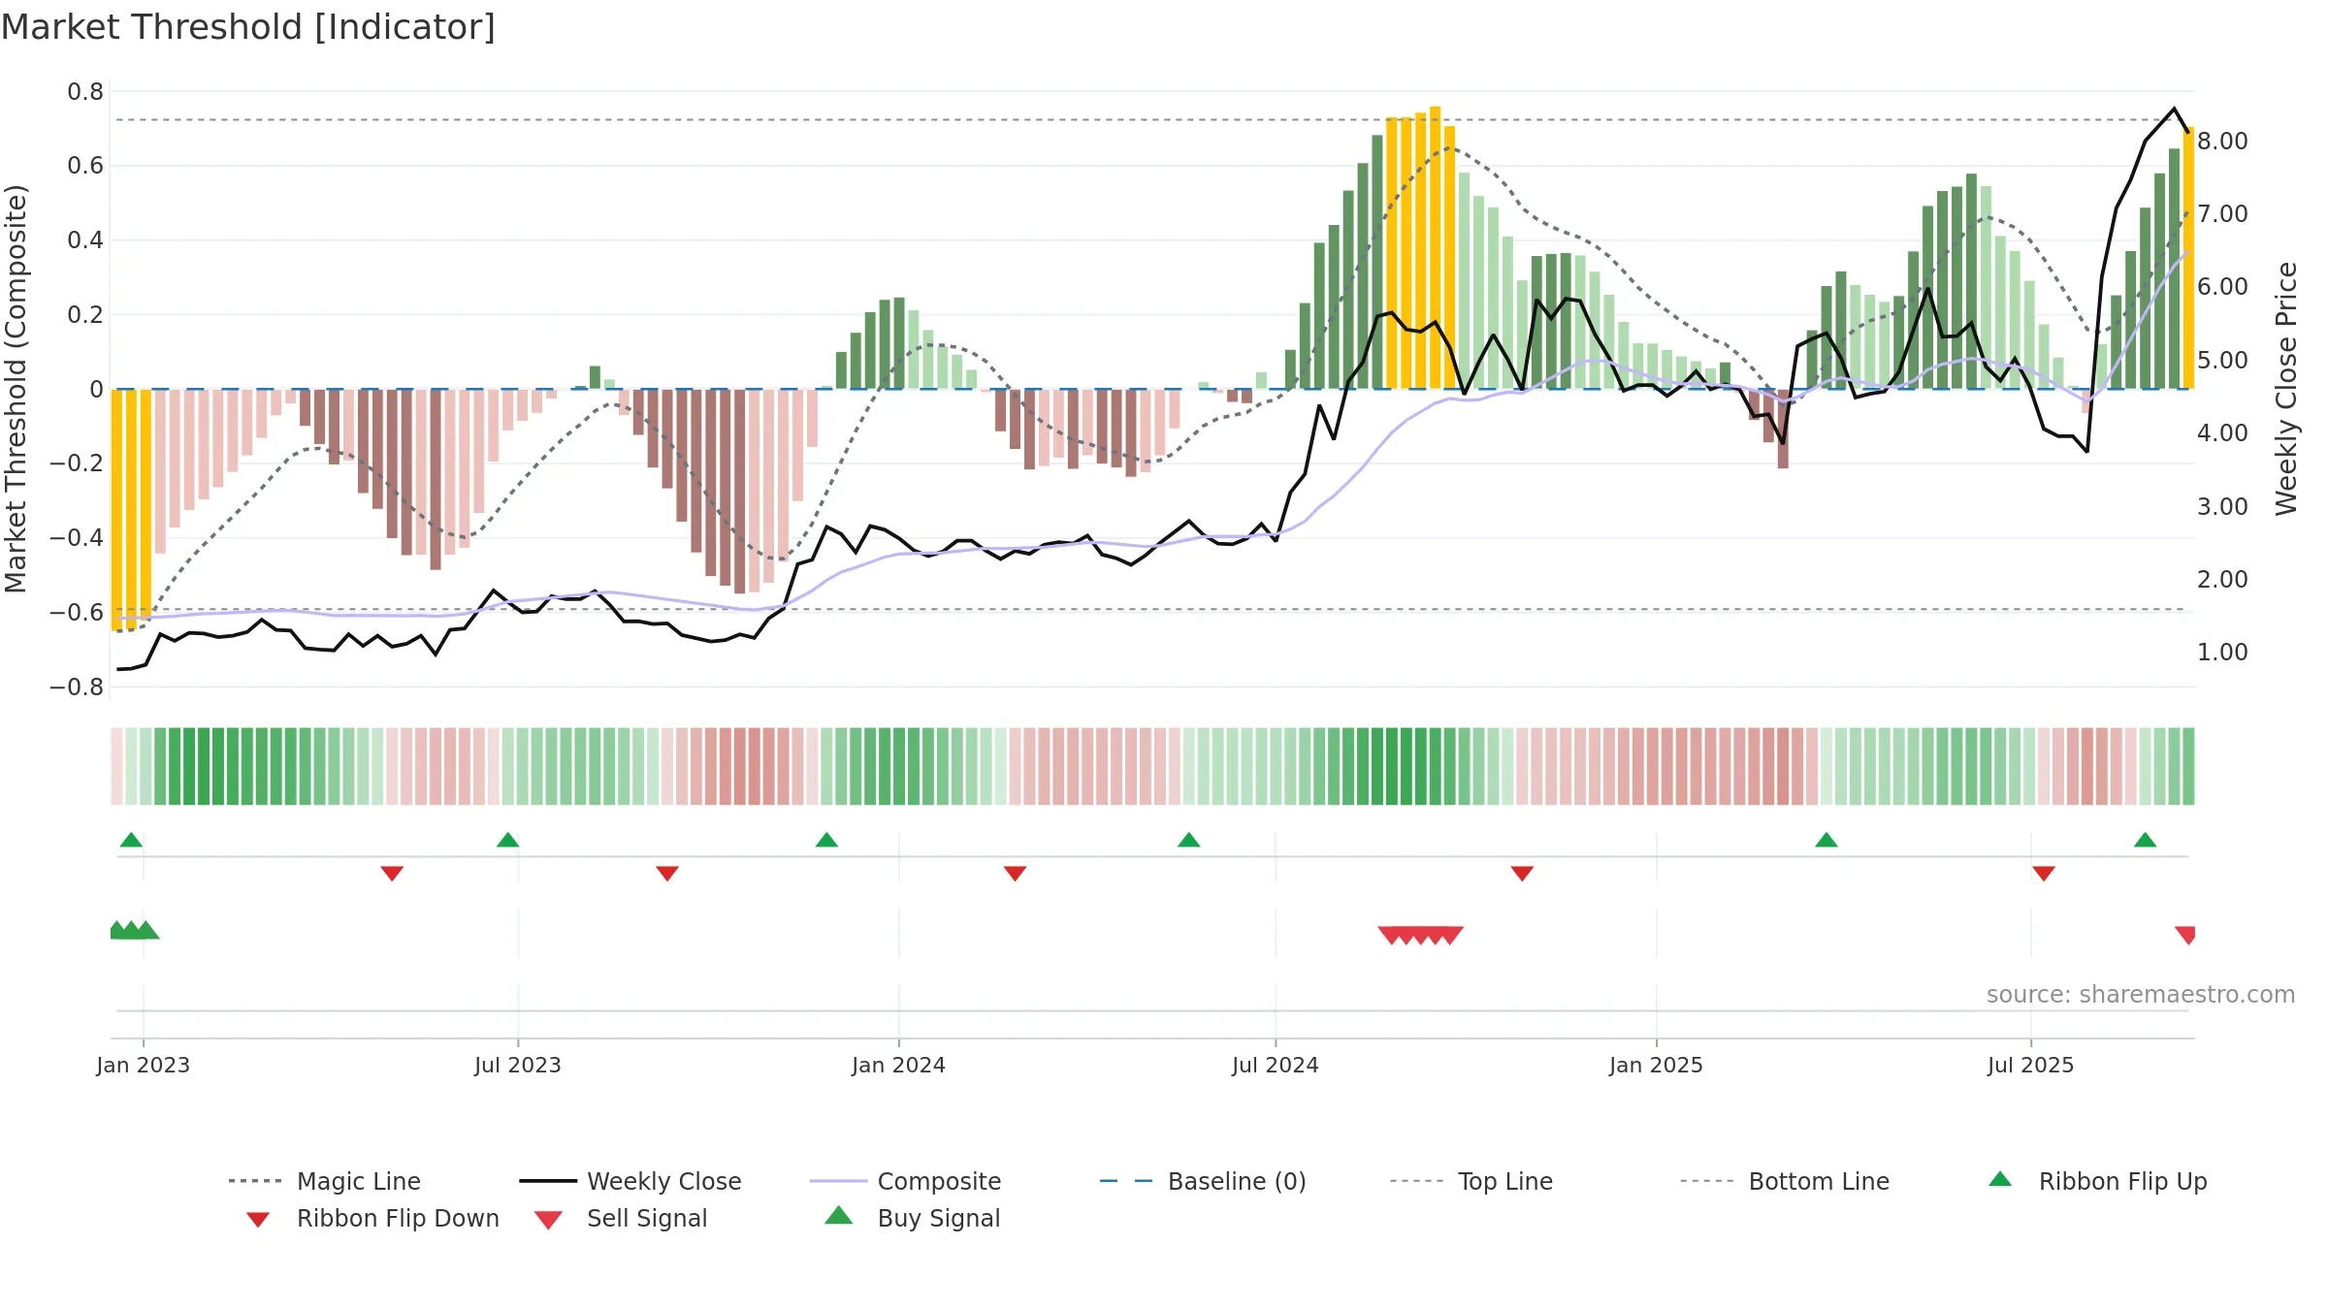This screenshot has width=2328, height=1309.
Task: Click the Market Threshold [Indicator] title
Action: click(x=248, y=27)
